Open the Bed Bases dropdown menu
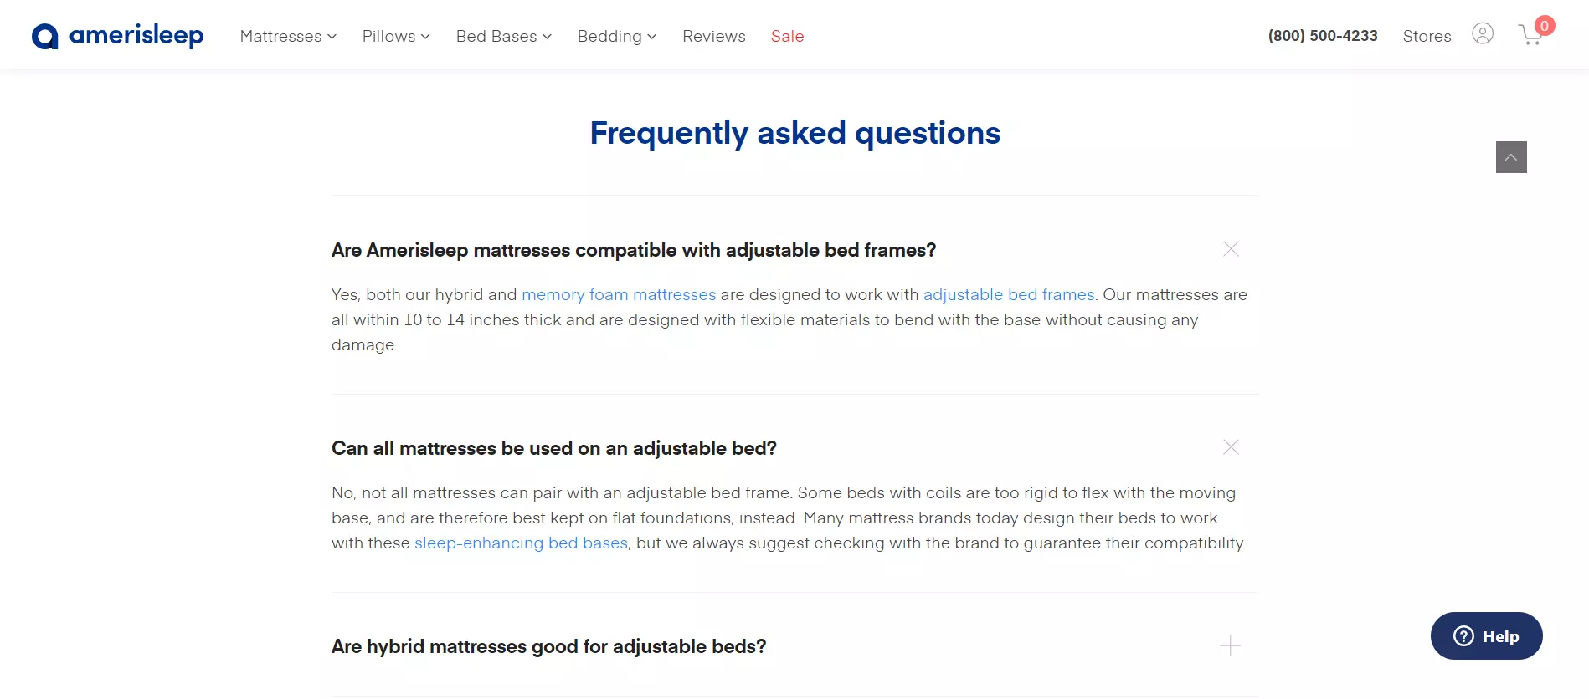 point(504,36)
